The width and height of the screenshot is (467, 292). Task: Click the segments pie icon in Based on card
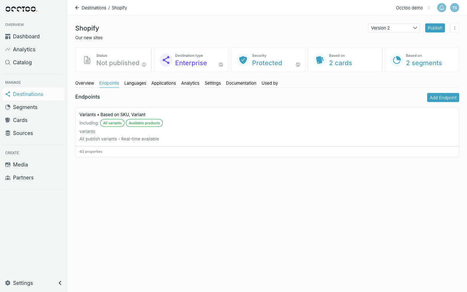pyautogui.click(x=397, y=60)
